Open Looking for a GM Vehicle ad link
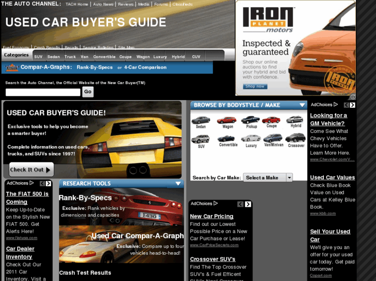This screenshot has height=281, width=376. click(x=328, y=119)
